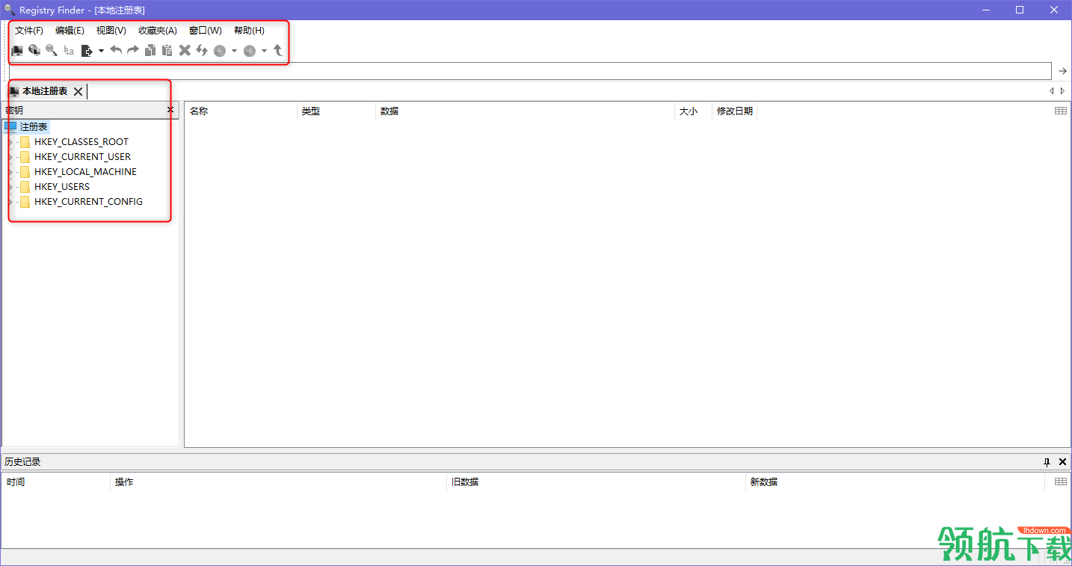This screenshot has width=1072, height=566.
Task: Undo the last action
Action: [116, 51]
